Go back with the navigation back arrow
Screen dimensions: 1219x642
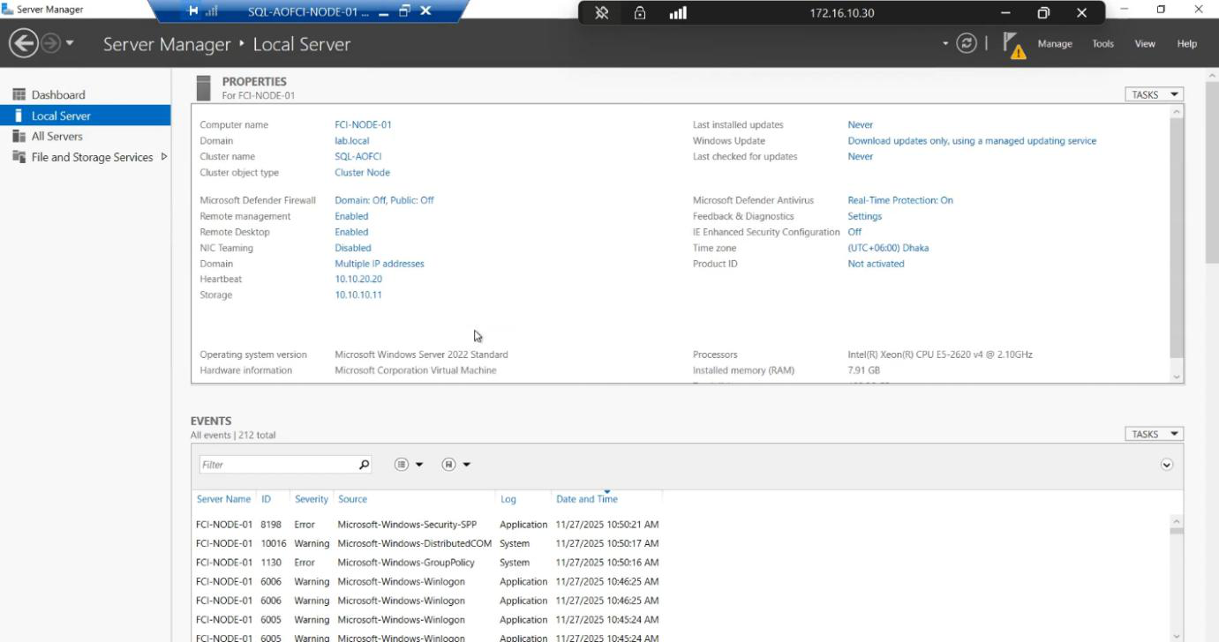point(23,43)
